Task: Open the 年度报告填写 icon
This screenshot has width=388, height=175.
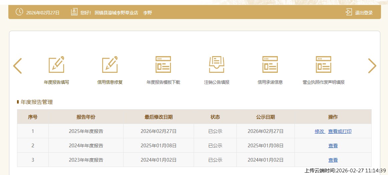Action: point(56,65)
